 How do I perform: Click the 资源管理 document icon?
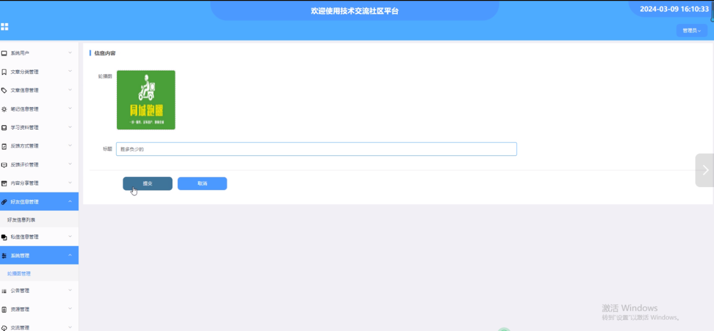[x=4, y=309]
